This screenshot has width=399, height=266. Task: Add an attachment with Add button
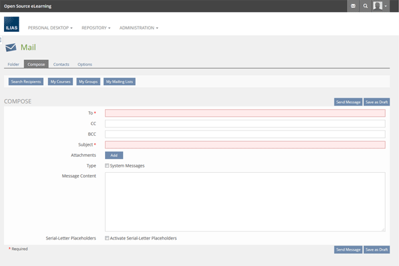point(114,155)
